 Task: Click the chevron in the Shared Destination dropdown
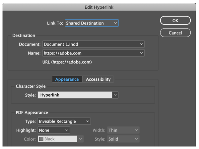coord(115,23)
